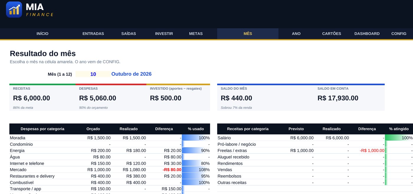413x194 pixels.
Task: Select the Rendimentos row label
Action: (x=230, y=163)
